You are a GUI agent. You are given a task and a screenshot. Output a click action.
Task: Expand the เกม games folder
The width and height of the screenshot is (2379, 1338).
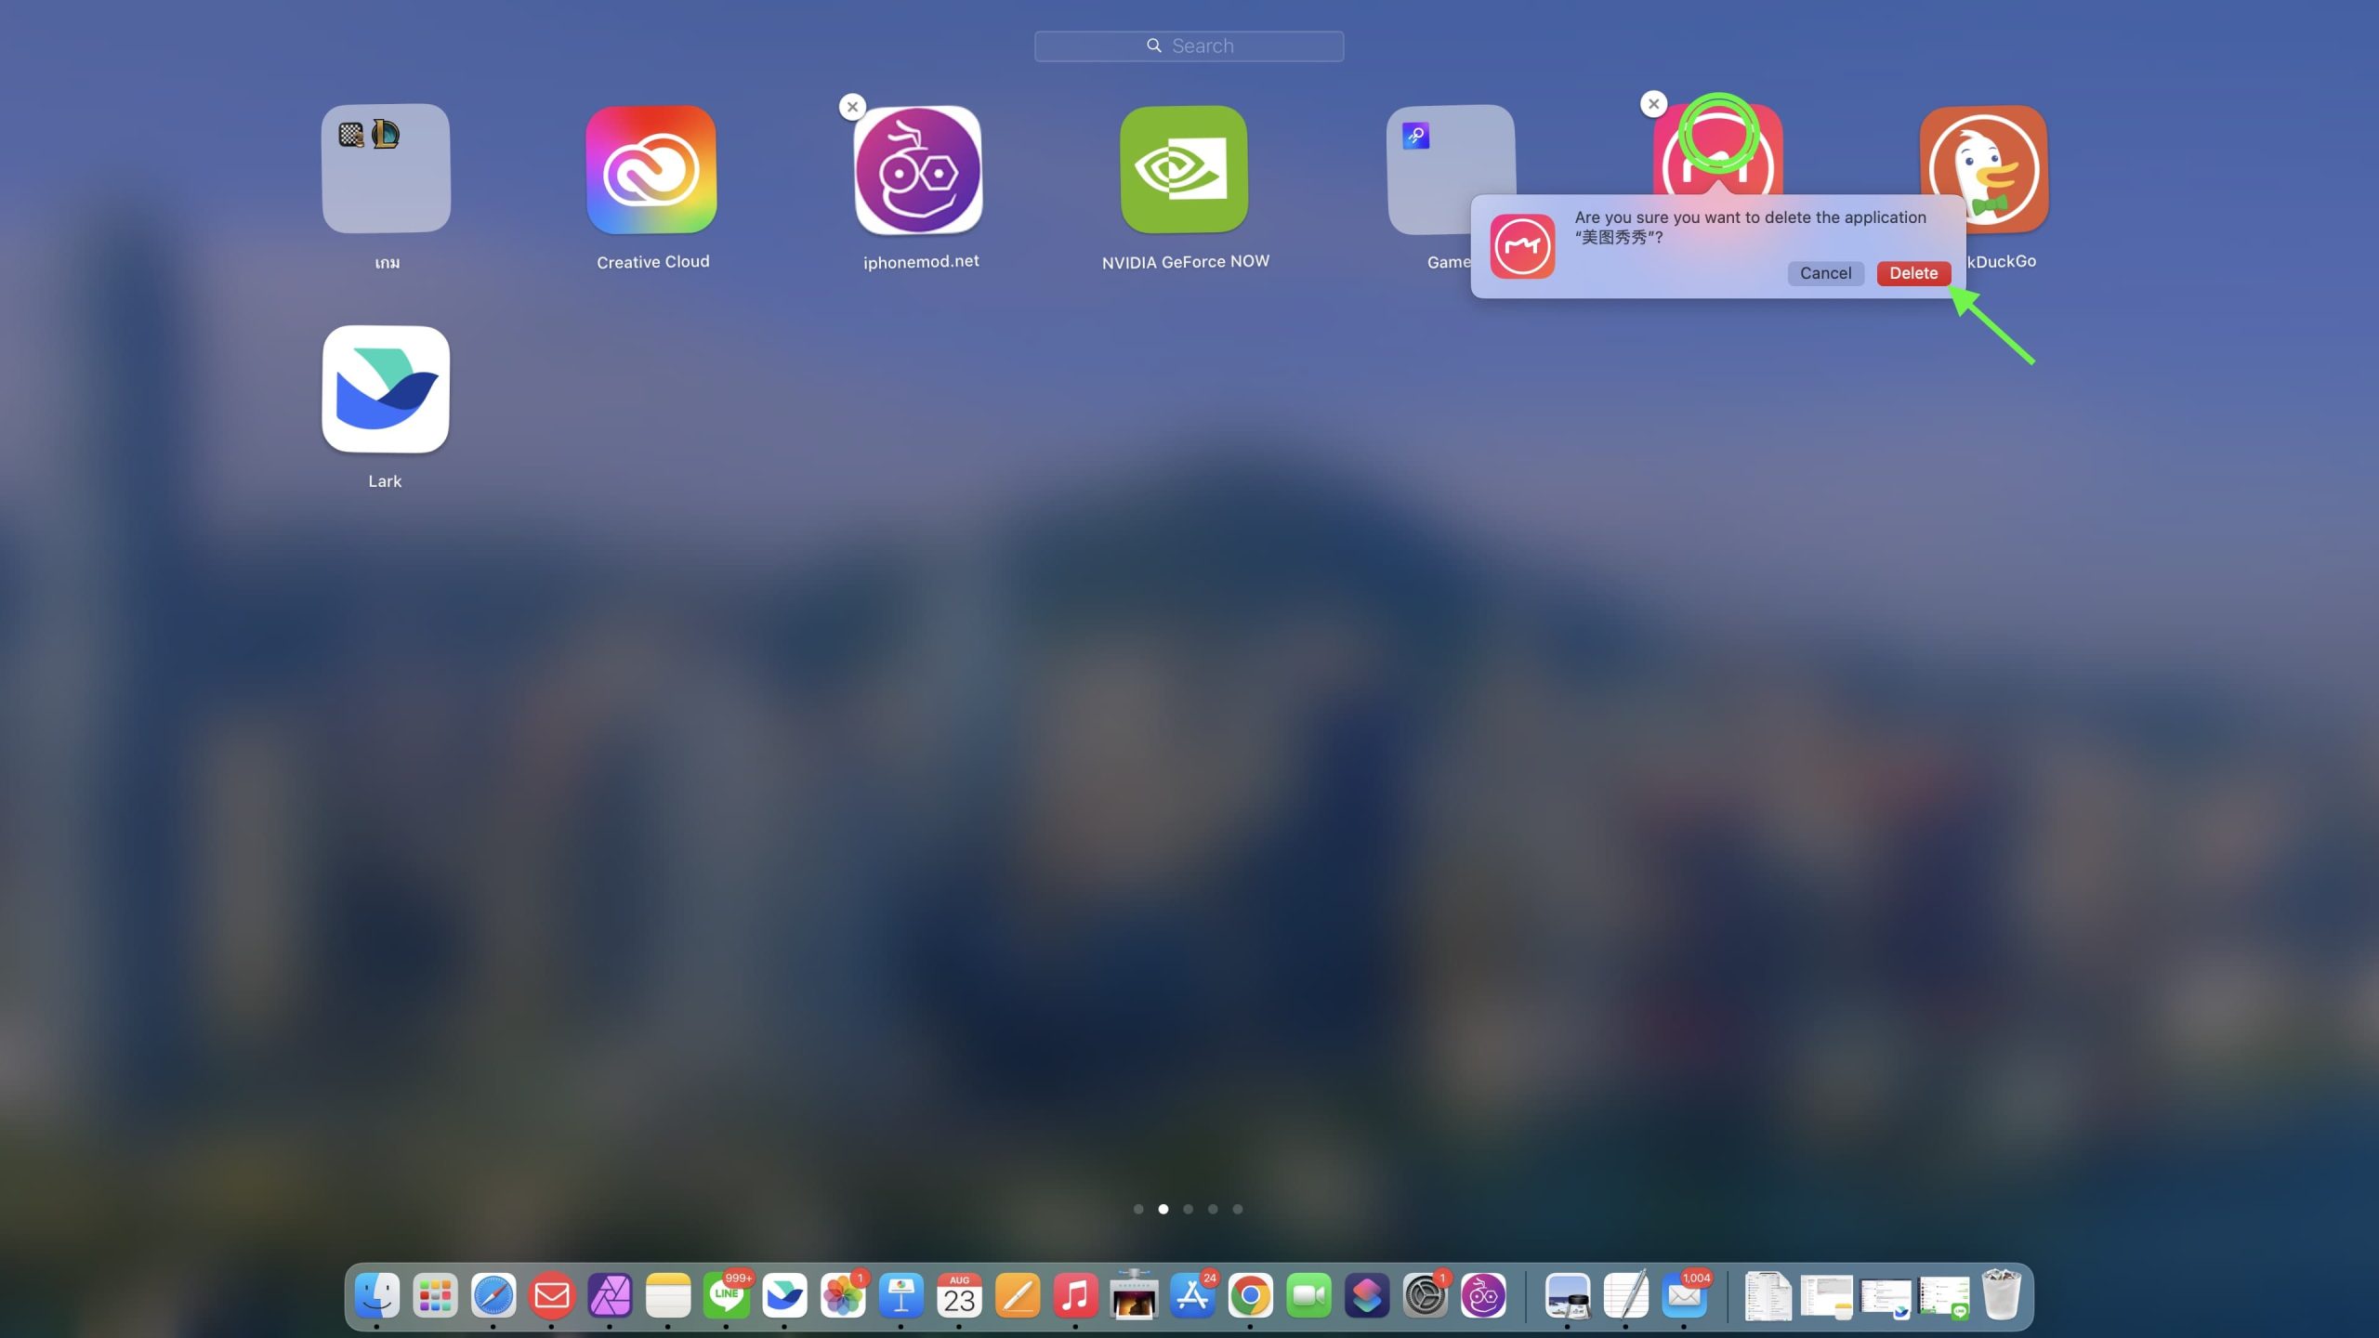[386, 170]
